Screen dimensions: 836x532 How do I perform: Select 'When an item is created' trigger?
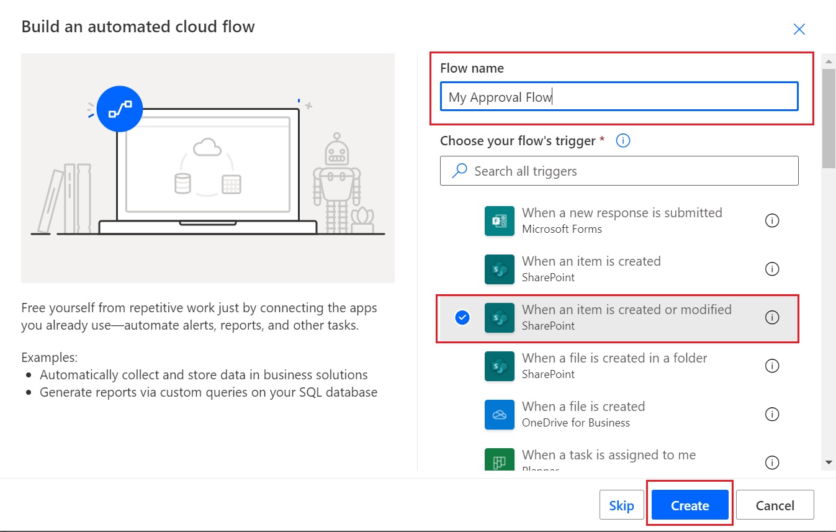click(591, 269)
